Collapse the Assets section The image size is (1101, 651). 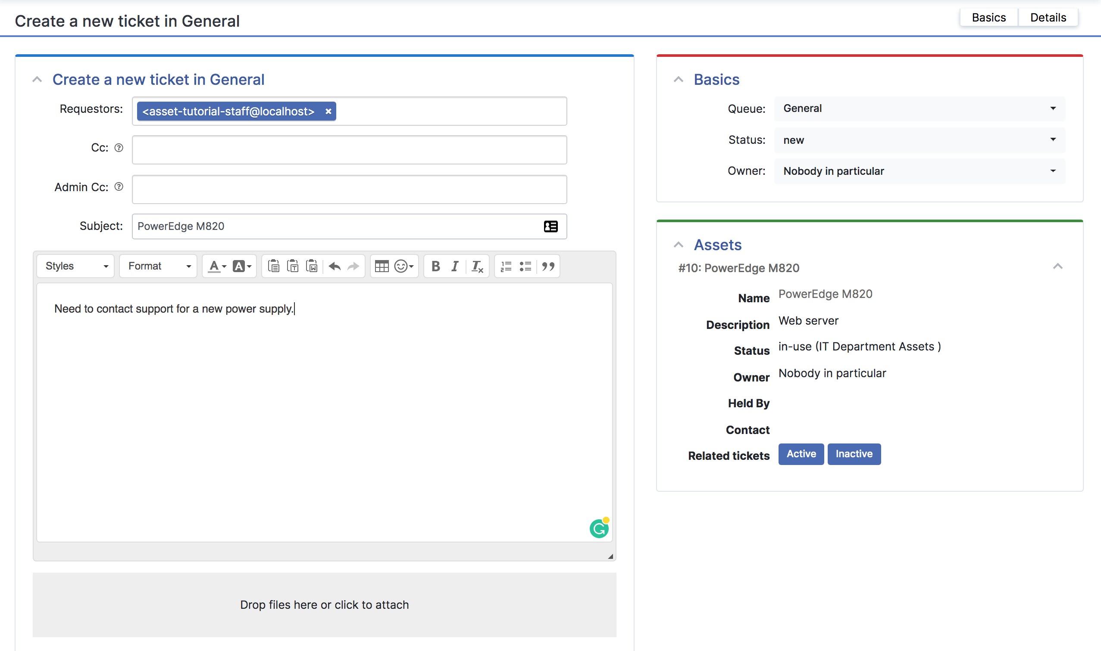point(679,245)
